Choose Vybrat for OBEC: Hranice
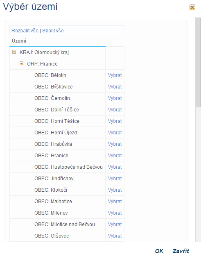Viewport: 201px width, 256px height. pos(115,155)
